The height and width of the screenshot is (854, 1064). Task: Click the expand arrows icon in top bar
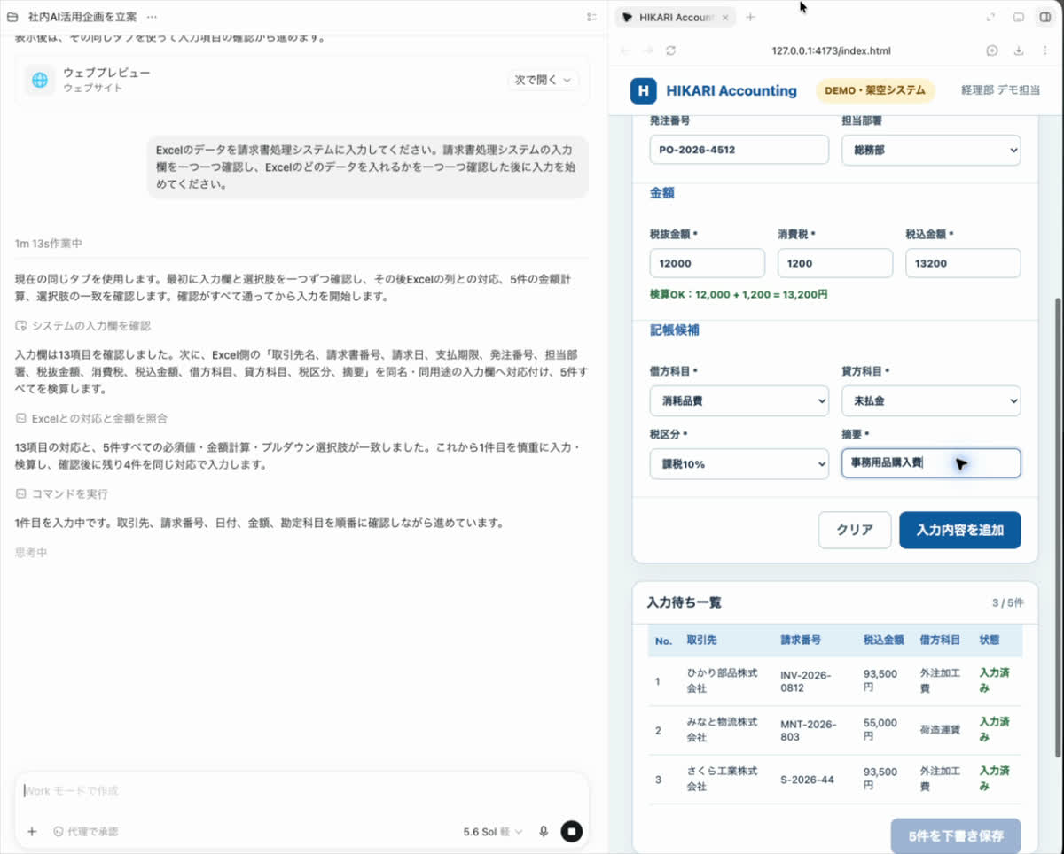[x=990, y=17]
